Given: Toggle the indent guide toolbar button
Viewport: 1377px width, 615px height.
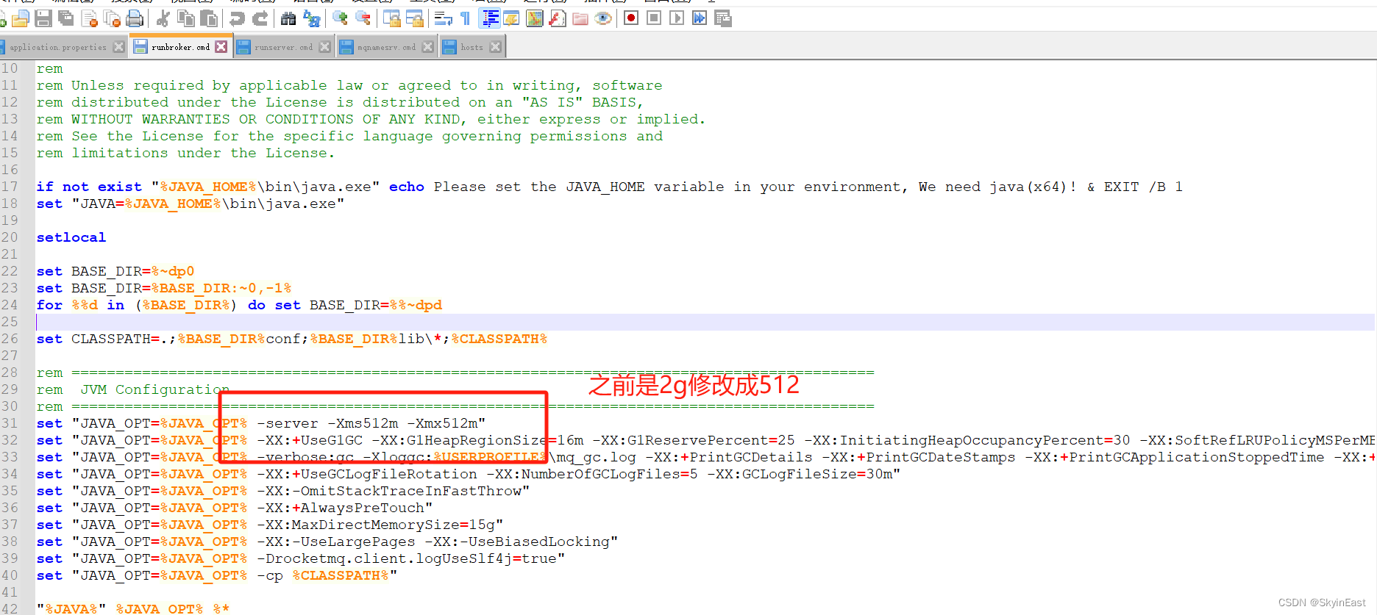Looking at the screenshot, I should [489, 18].
